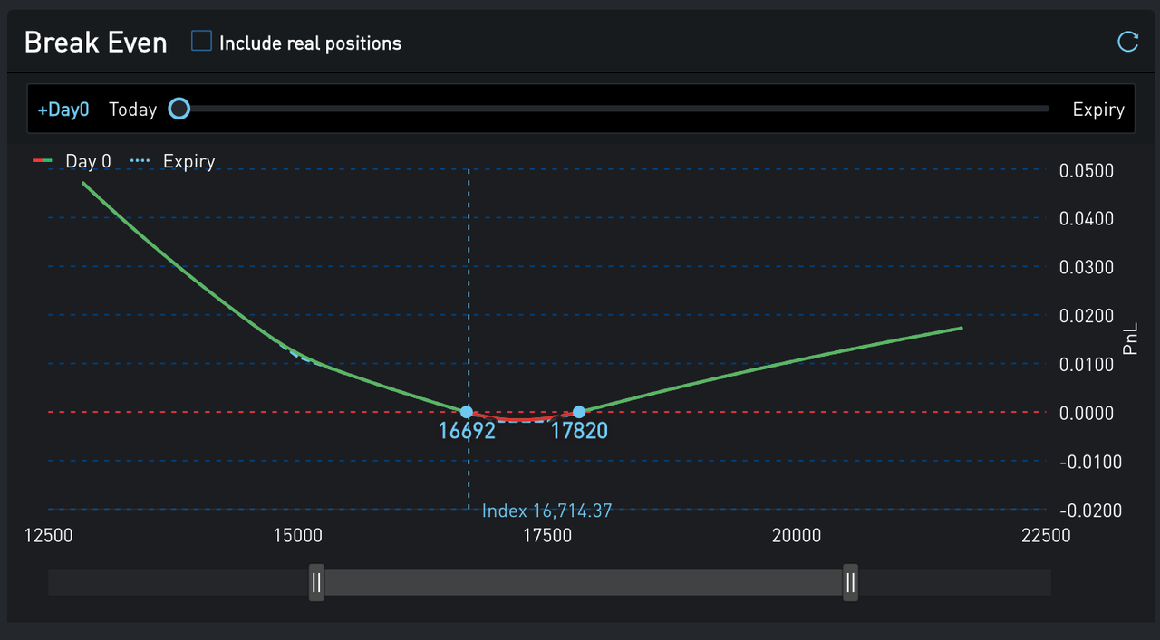Click the 17500 x-axis tick label
This screenshot has height=640, width=1160.
(546, 535)
